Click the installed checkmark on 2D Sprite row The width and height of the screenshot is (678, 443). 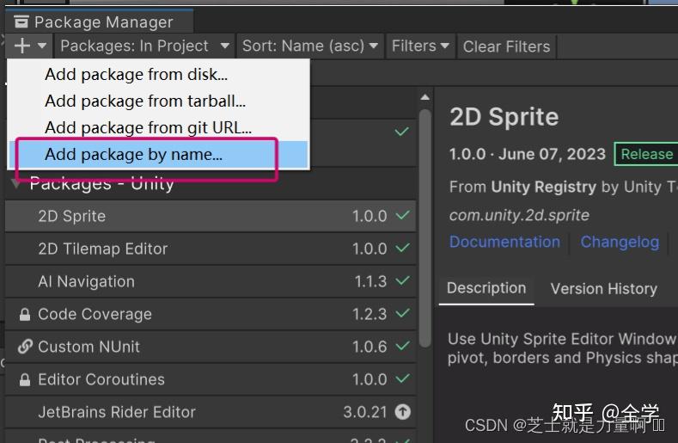[402, 215]
